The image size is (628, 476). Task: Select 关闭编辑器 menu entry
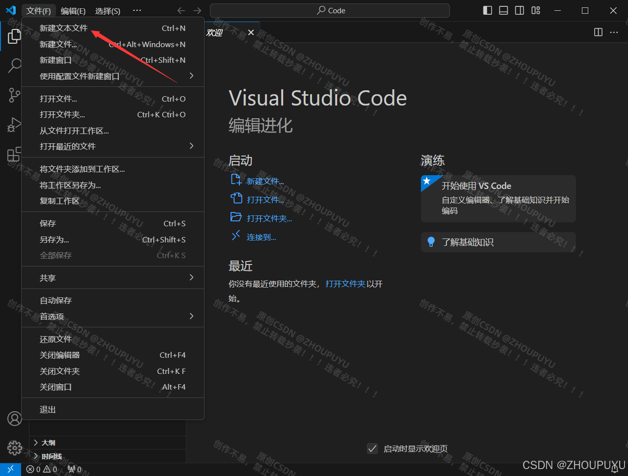point(113,355)
